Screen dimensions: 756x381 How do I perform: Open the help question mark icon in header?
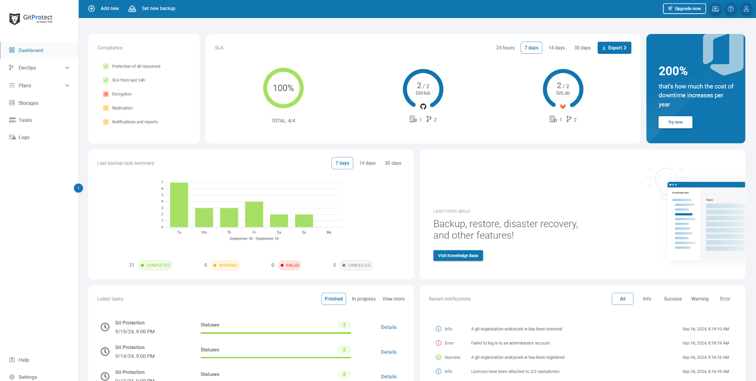[x=730, y=8]
